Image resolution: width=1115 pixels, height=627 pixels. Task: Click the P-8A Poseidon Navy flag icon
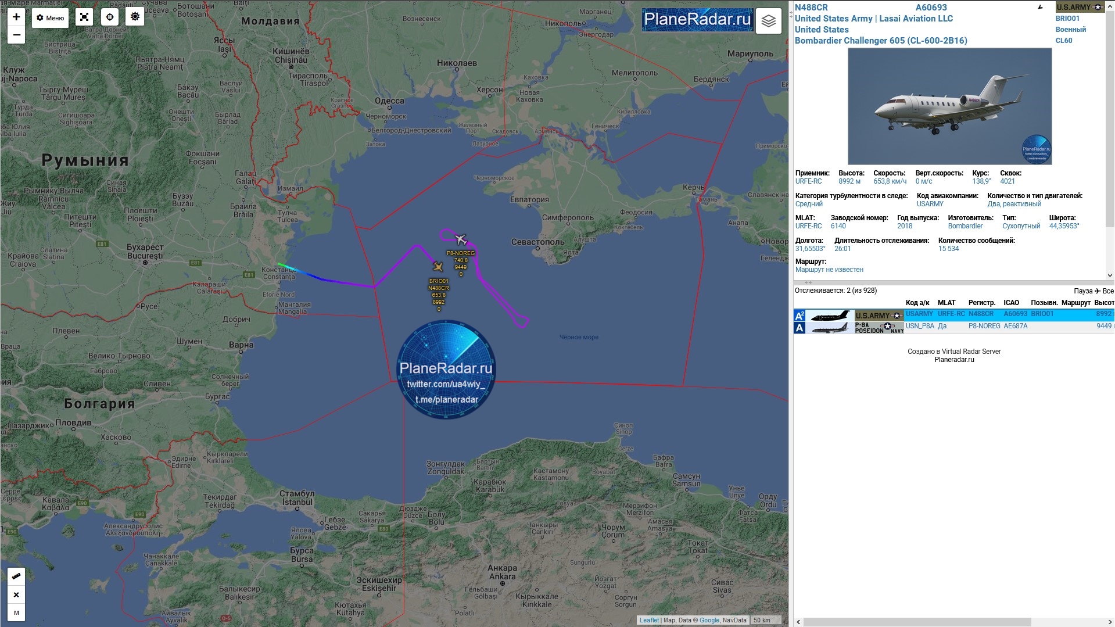(879, 328)
